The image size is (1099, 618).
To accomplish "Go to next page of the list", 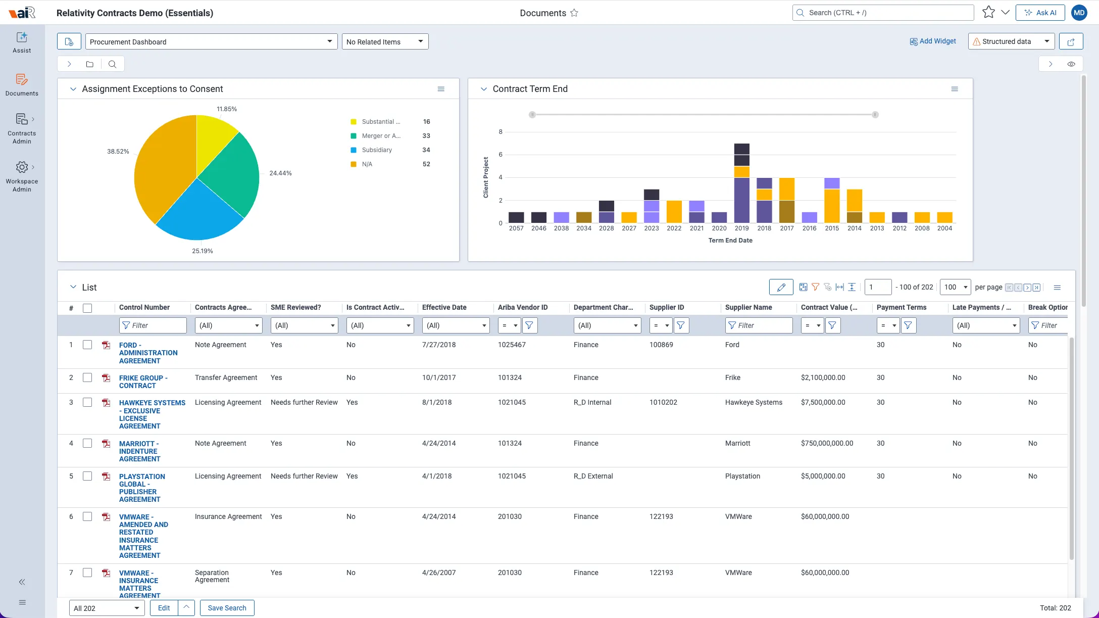I will click(x=1027, y=288).
